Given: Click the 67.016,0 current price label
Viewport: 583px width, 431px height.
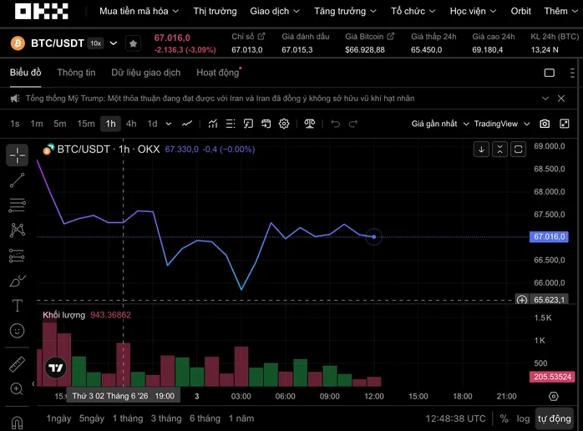Looking at the screenshot, I should [x=549, y=237].
